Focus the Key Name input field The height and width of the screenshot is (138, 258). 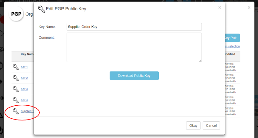pyautogui.click(x=134, y=27)
